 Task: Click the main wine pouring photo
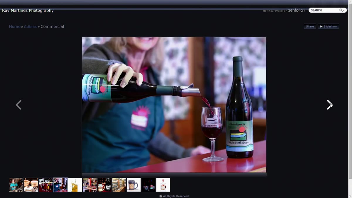[x=174, y=105]
